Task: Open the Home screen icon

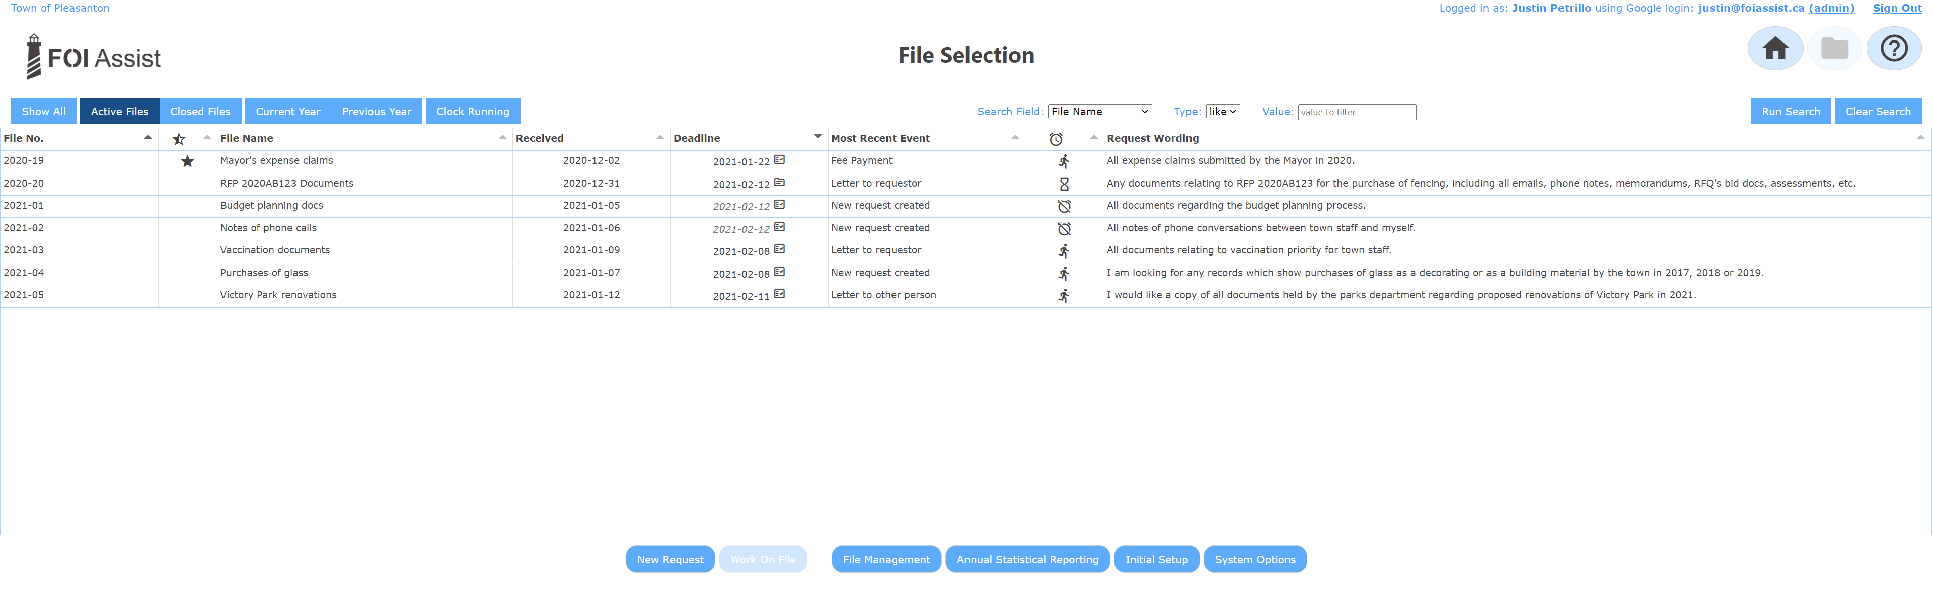Action: pyautogui.click(x=1774, y=47)
